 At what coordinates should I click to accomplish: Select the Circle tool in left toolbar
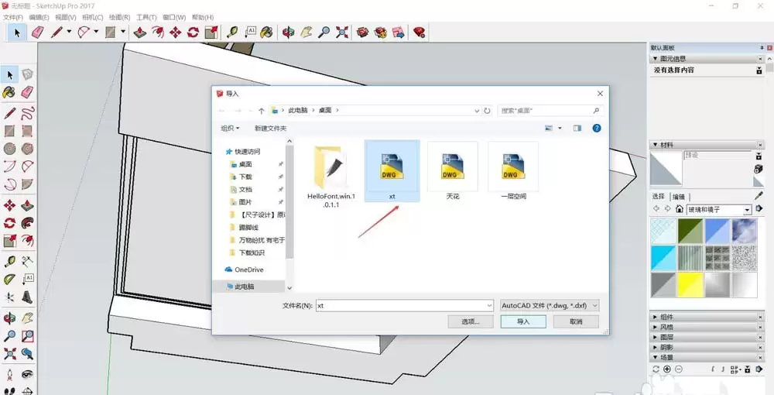pyautogui.click(x=9, y=149)
